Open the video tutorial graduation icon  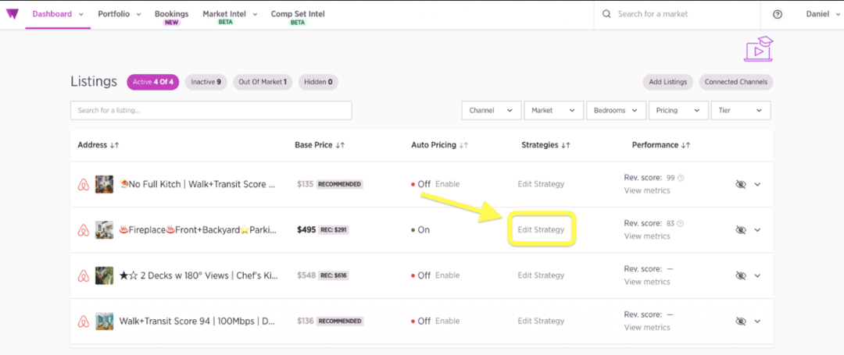[x=757, y=48]
